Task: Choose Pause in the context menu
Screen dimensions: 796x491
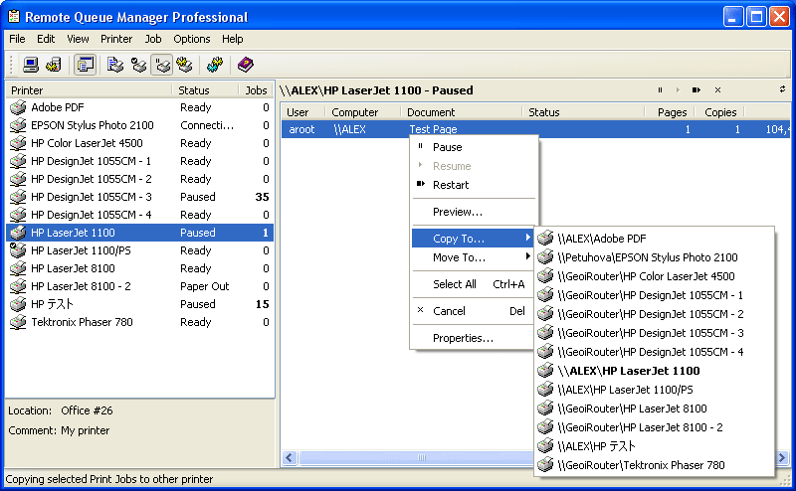Action: 474,147
